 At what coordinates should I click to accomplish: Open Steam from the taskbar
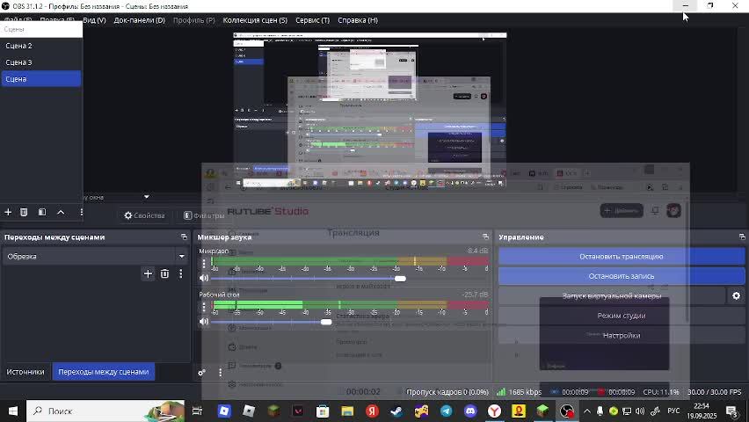tap(396, 411)
